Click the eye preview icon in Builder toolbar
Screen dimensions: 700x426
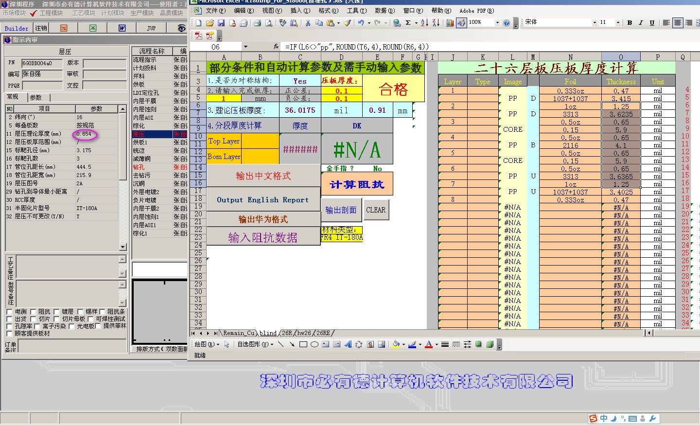pos(181,28)
